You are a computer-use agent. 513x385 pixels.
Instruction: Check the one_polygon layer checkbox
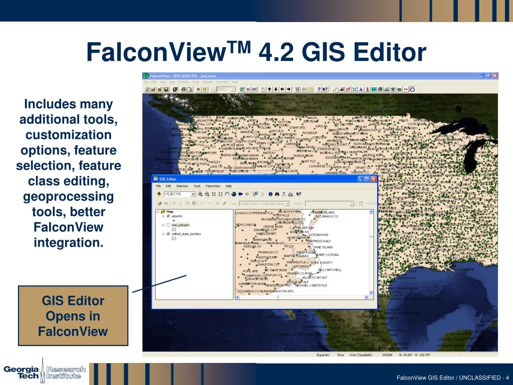coord(168,225)
